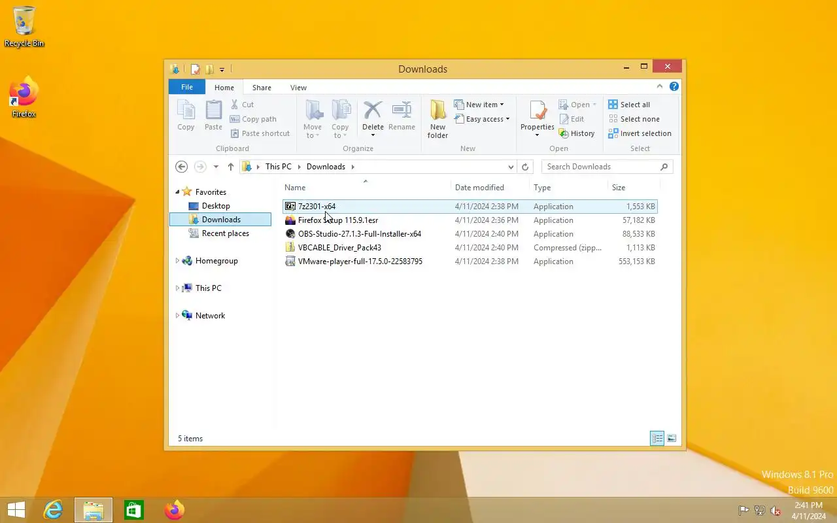Click the Refresh button next to address bar
This screenshot has height=523, width=837.
[524, 167]
